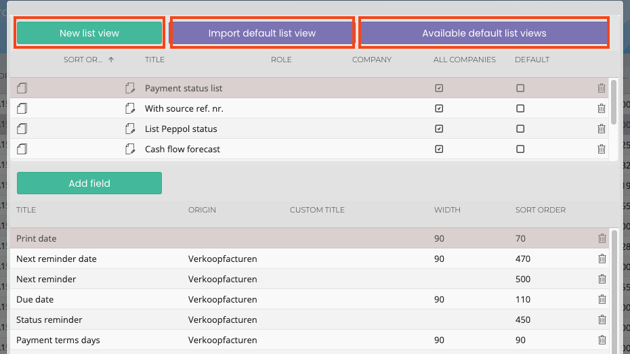
Task: Toggle All Companies for Cash flow forecast
Action: pyautogui.click(x=439, y=149)
